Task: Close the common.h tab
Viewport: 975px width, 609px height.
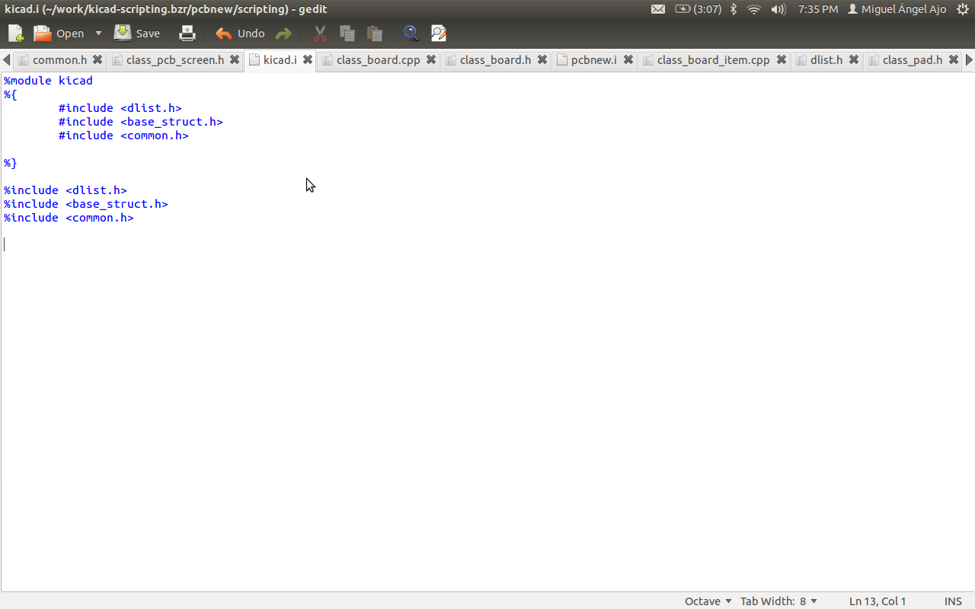Action: 97,60
